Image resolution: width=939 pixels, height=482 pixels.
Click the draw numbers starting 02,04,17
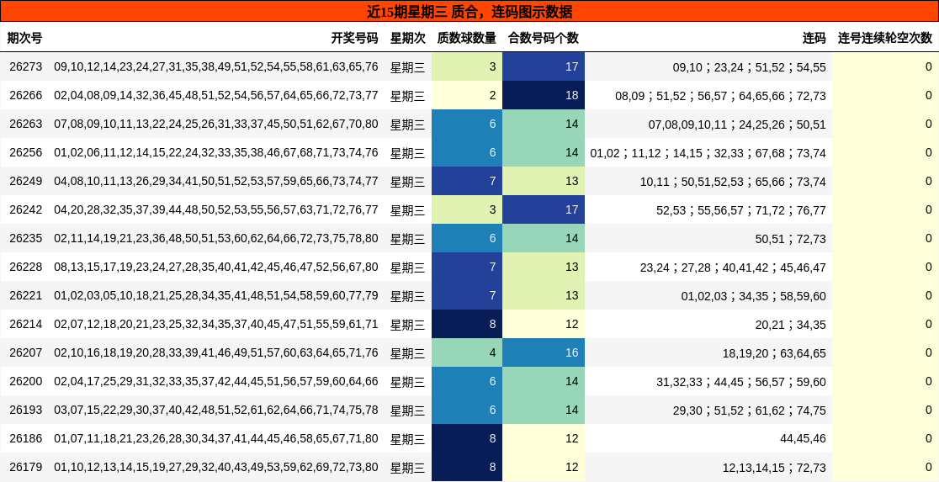click(x=216, y=381)
